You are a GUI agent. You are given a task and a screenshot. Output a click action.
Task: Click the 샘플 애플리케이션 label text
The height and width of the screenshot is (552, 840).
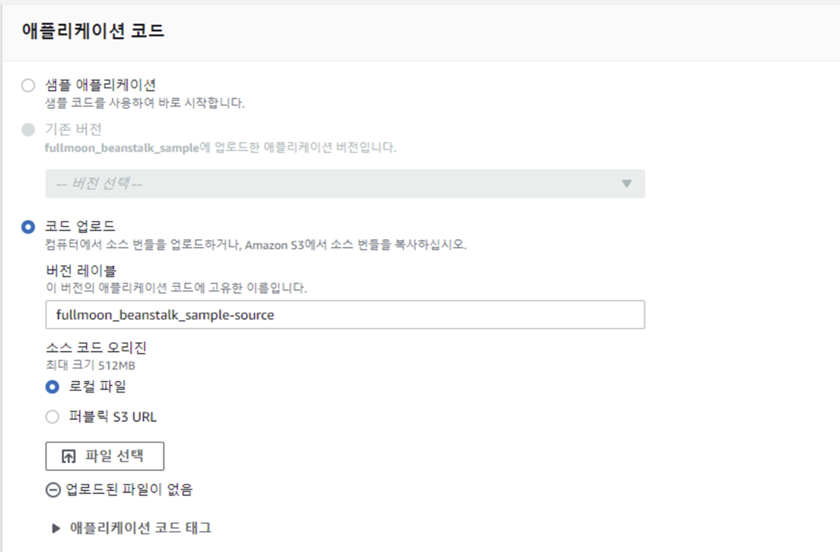click(x=100, y=85)
